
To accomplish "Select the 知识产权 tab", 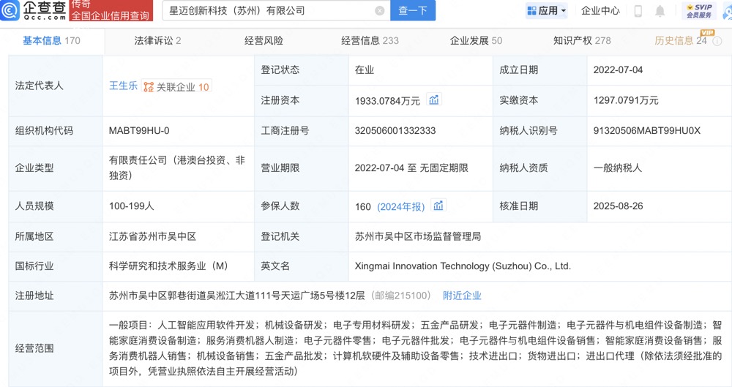I will [x=581, y=41].
